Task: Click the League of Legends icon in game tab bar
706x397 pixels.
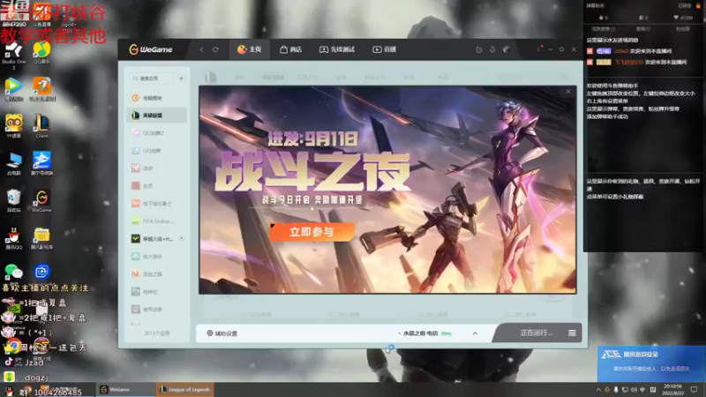Action: [210, 77]
